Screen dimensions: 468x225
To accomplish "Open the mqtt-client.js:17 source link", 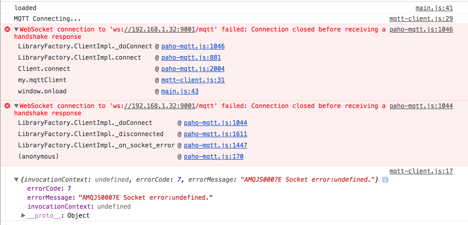I will (x=421, y=171).
